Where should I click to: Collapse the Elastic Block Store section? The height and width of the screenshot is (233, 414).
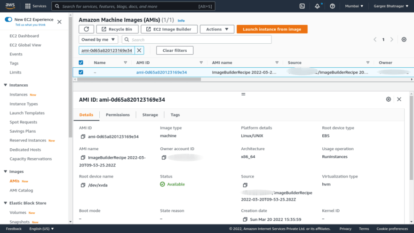point(5,203)
